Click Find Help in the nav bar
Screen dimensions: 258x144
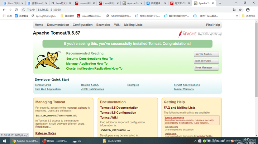tap(213, 25)
